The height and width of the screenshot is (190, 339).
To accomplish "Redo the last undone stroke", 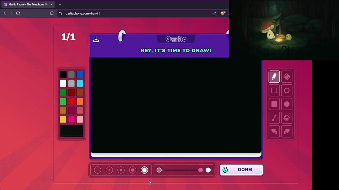I will click(x=287, y=132).
